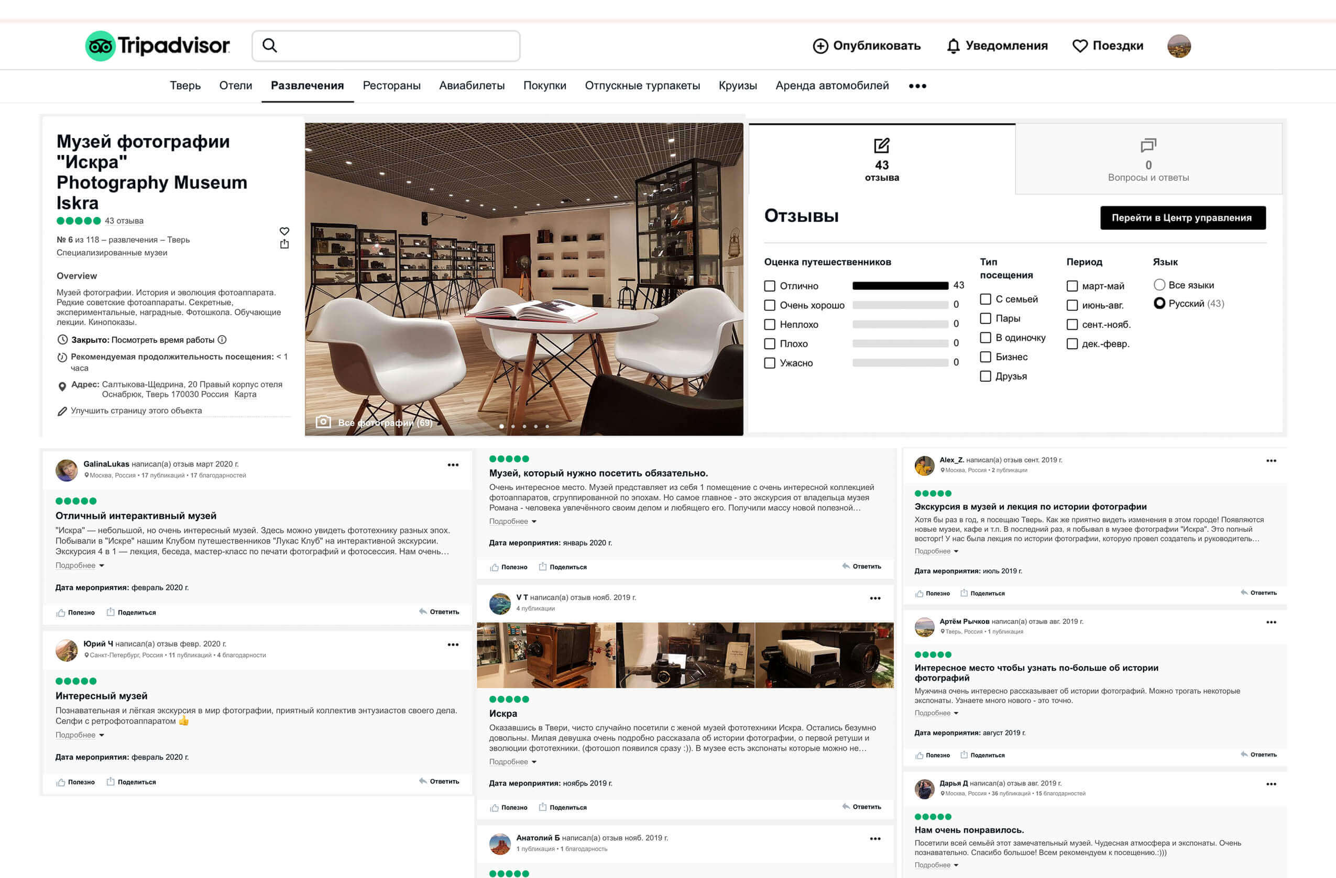Click the info icon next to opening hours
The width and height of the screenshot is (1336, 878).
pos(222,339)
